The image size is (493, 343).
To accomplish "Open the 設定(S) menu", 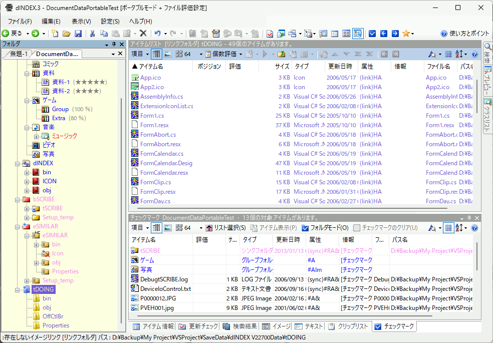I will [x=110, y=22].
